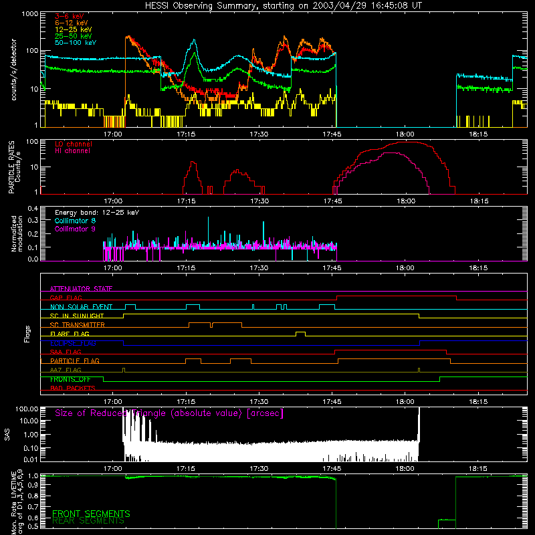Click the FRONT SEGMENTS legend entry
This screenshot has width=535, height=535.
(91, 514)
